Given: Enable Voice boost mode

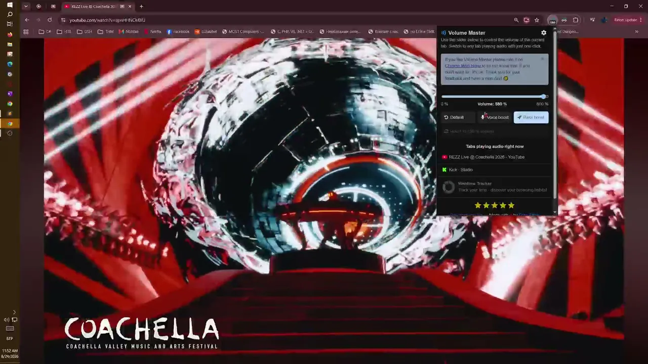Looking at the screenshot, I should point(495,117).
